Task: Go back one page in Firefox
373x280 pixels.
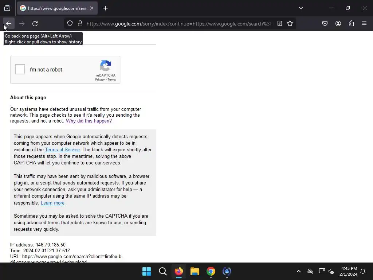Action: 9,24
